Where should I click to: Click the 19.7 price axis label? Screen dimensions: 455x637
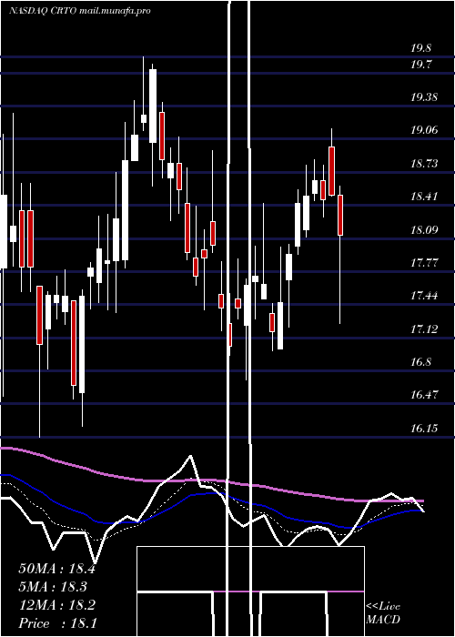(420, 65)
